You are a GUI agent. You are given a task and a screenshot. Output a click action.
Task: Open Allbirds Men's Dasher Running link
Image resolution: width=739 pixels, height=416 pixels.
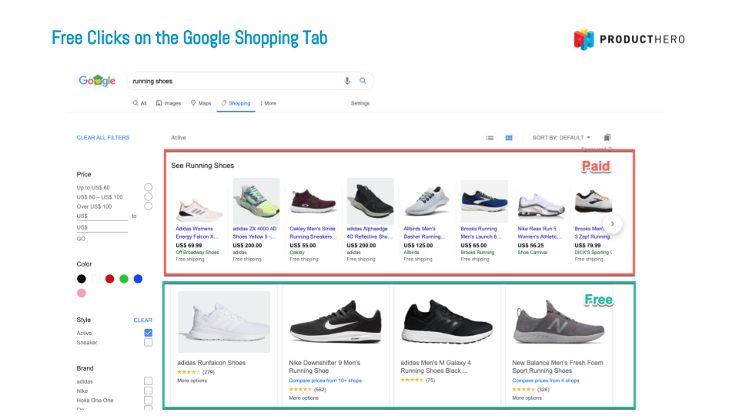coord(425,233)
